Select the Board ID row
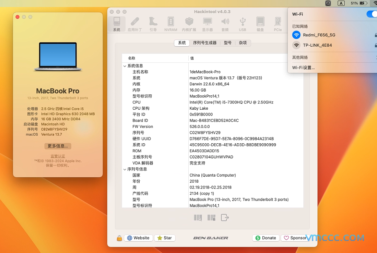 tap(213, 120)
